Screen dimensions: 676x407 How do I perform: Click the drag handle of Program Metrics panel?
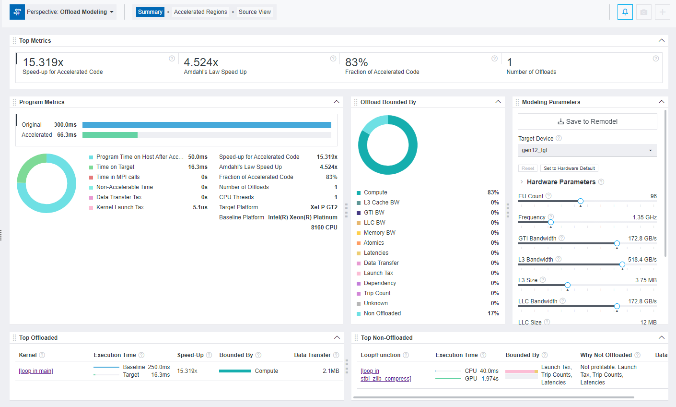[14, 102]
